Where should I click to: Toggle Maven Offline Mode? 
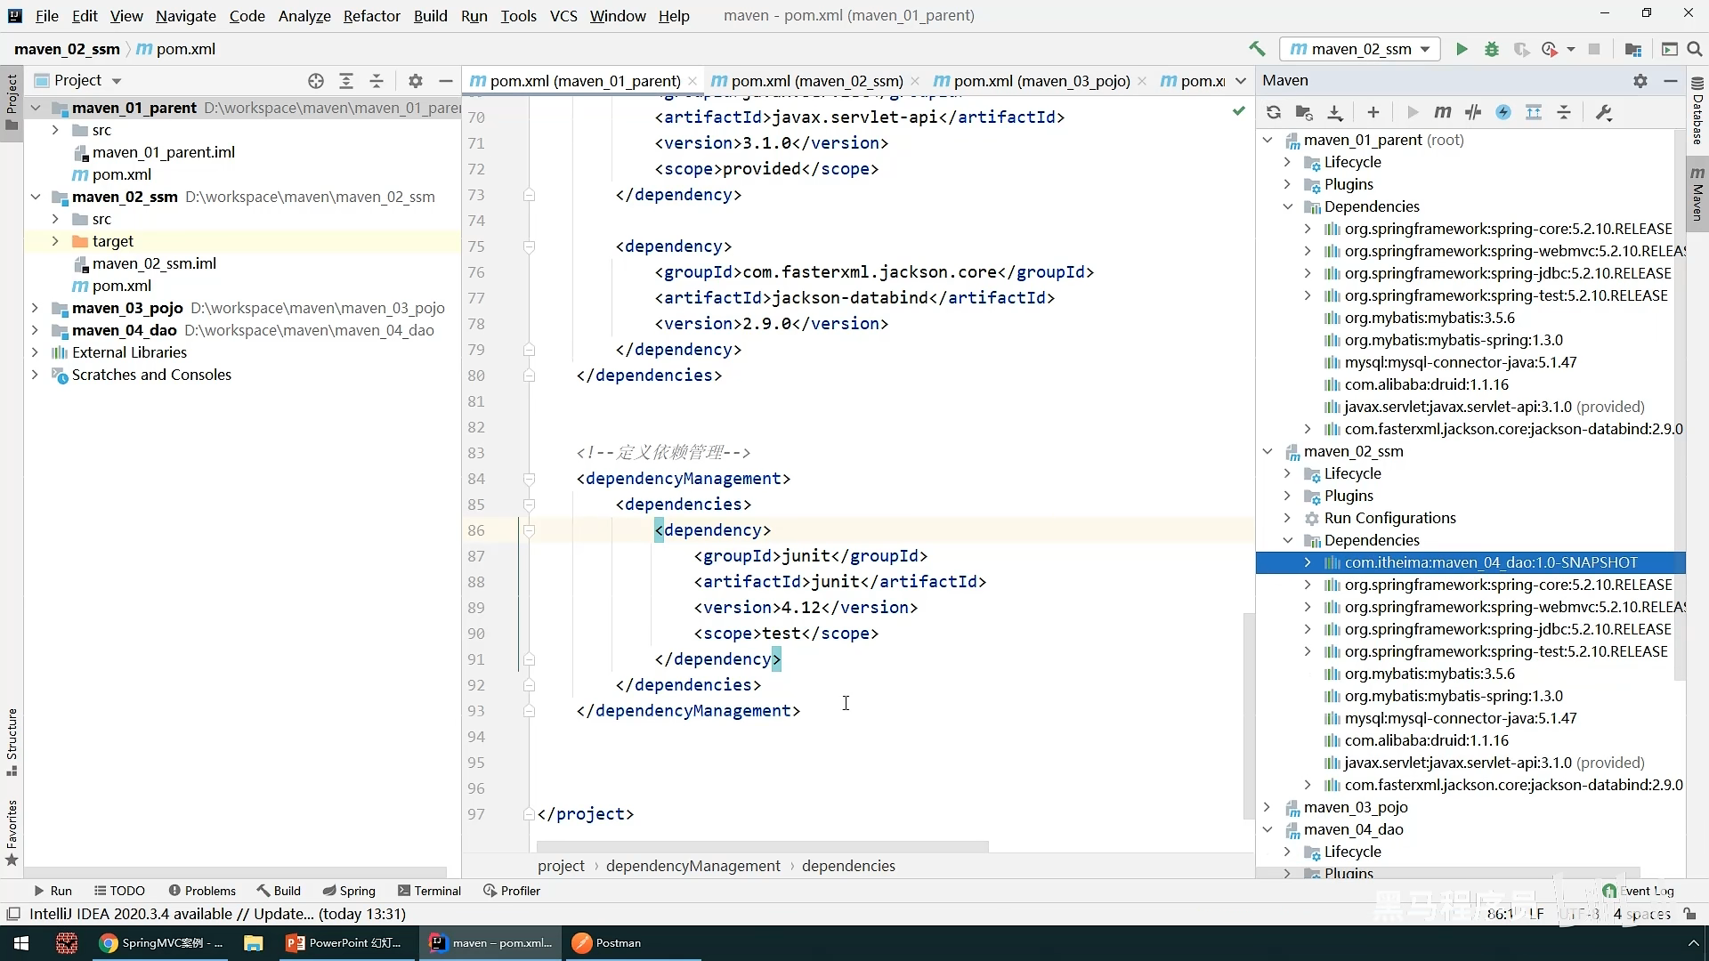1473,112
